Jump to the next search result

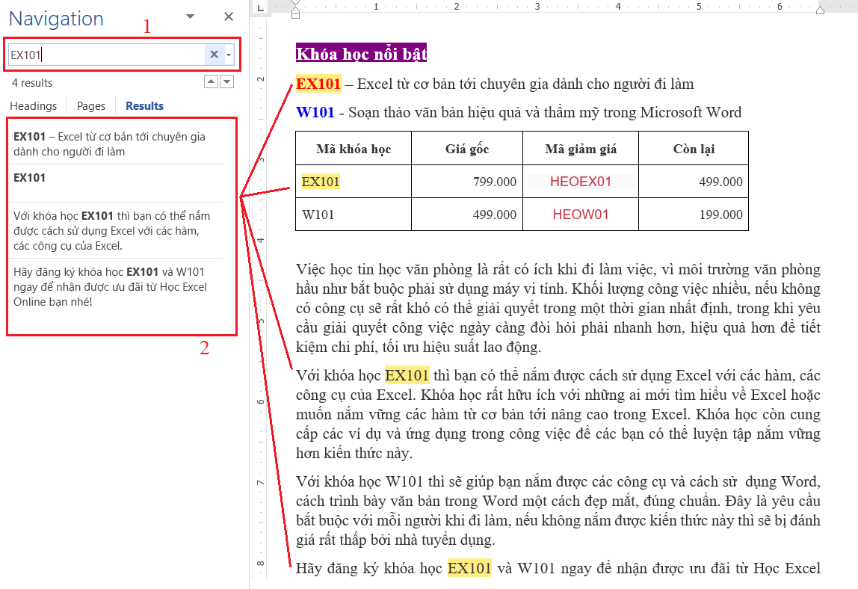point(227,81)
